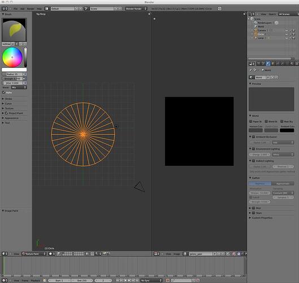
Task: Enable the Ambient Occlusion checkbox
Action: coord(254,137)
